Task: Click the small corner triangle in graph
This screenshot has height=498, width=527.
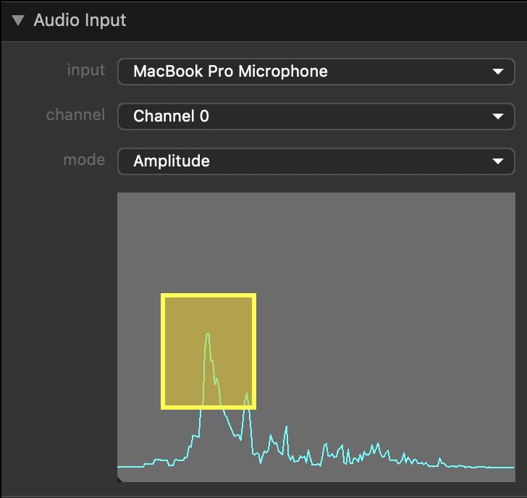Action: 120,478
